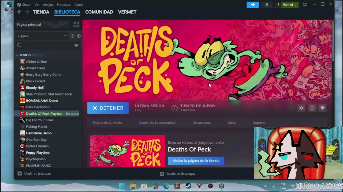
Task: Open File Explorer from the taskbar
Action: 133,186
